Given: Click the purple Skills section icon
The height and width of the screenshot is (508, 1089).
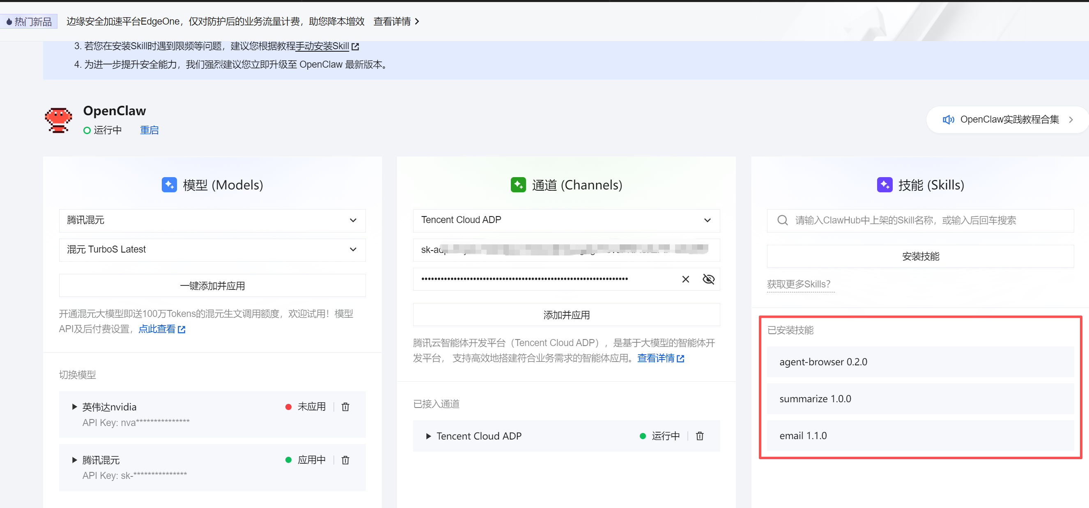Looking at the screenshot, I should (885, 185).
